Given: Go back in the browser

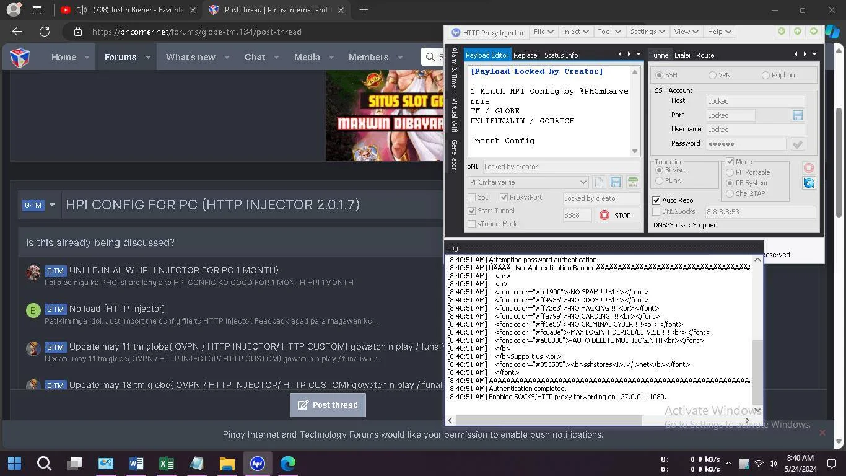Looking at the screenshot, I should point(17,32).
